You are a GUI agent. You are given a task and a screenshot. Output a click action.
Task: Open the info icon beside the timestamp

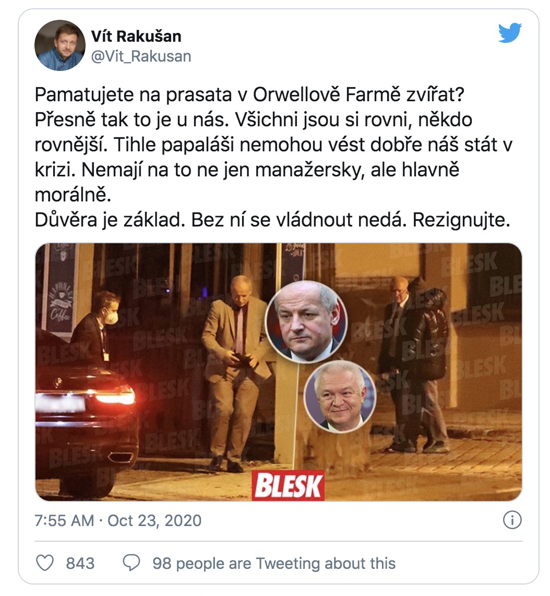click(512, 520)
